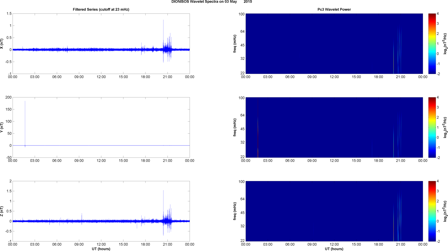Select the 'Filtered Series (cutoff at 23 mHz)' heading
Viewport: 448px width, 251px height.
[101, 9]
